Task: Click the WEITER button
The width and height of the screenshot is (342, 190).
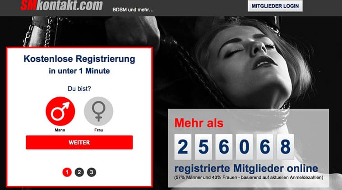Action: coord(79,142)
